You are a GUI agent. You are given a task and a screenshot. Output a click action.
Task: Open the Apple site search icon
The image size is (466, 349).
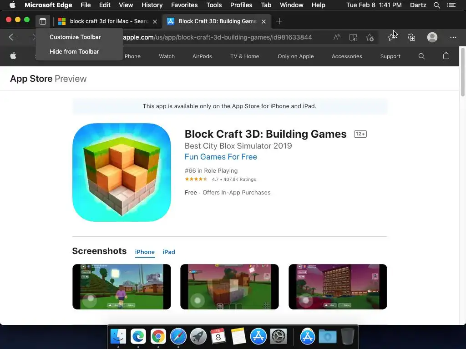(x=421, y=56)
